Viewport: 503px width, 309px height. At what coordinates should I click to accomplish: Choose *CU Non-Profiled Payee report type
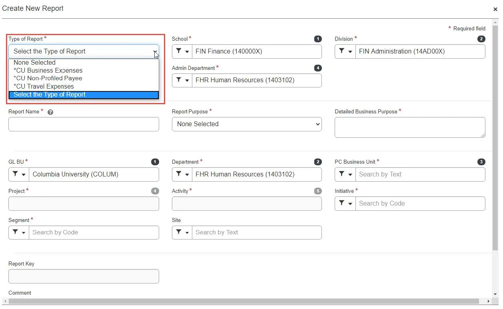pyautogui.click(x=84, y=78)
